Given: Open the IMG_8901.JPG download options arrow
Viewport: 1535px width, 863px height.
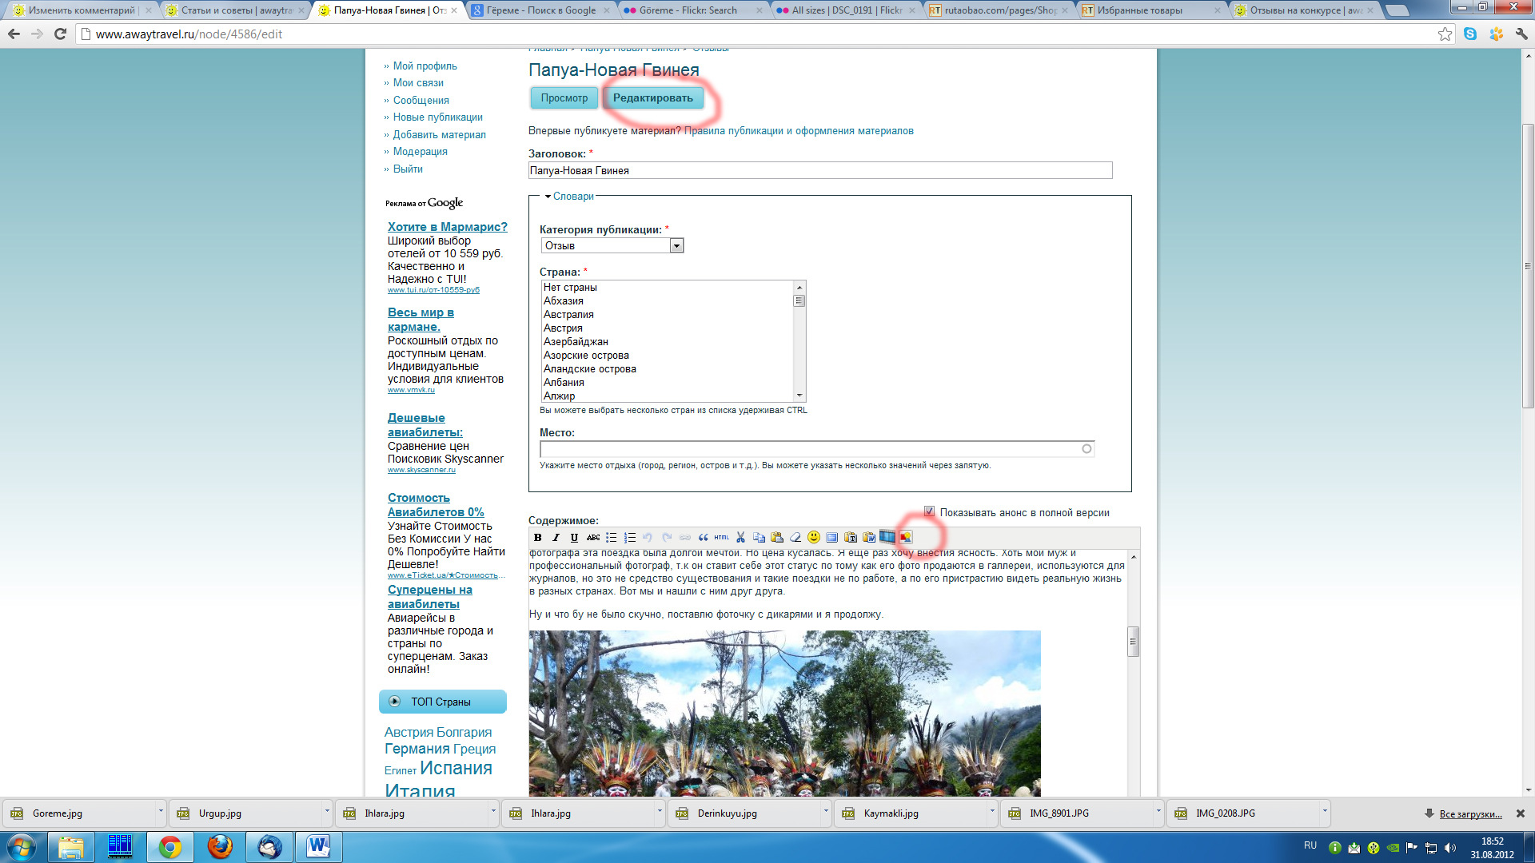Looking at the screenshot, I should (1158, 813).
